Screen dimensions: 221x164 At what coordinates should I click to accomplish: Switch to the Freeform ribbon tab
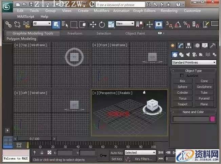pyautogui.click(x=75, y=34)
